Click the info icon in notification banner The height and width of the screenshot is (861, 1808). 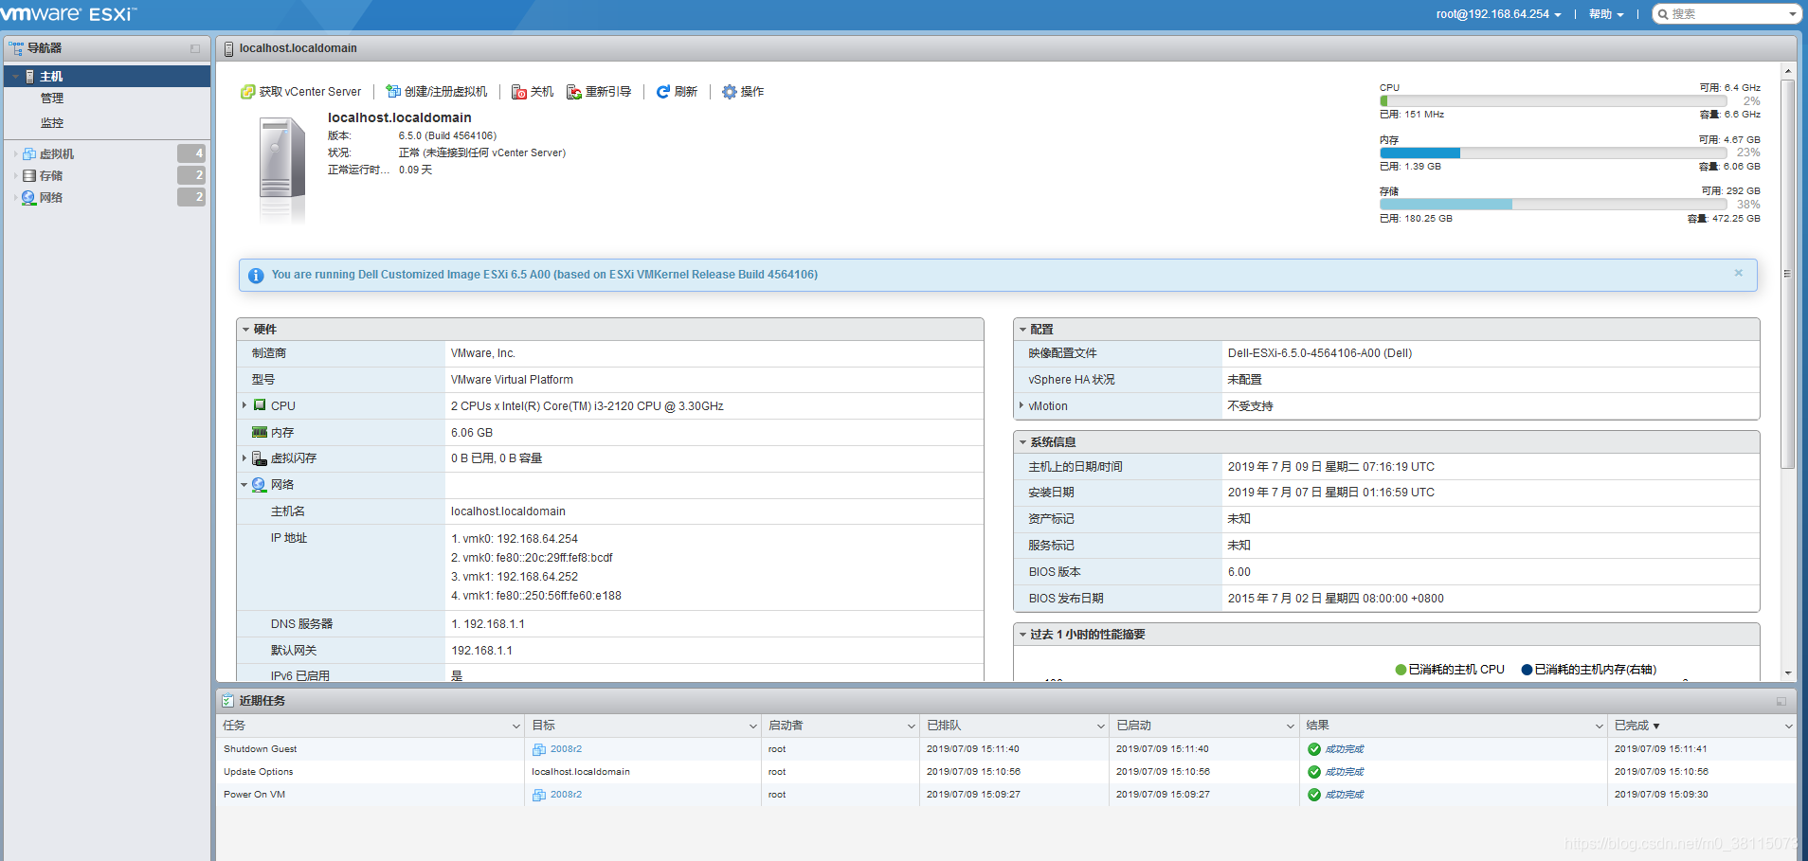256,276
